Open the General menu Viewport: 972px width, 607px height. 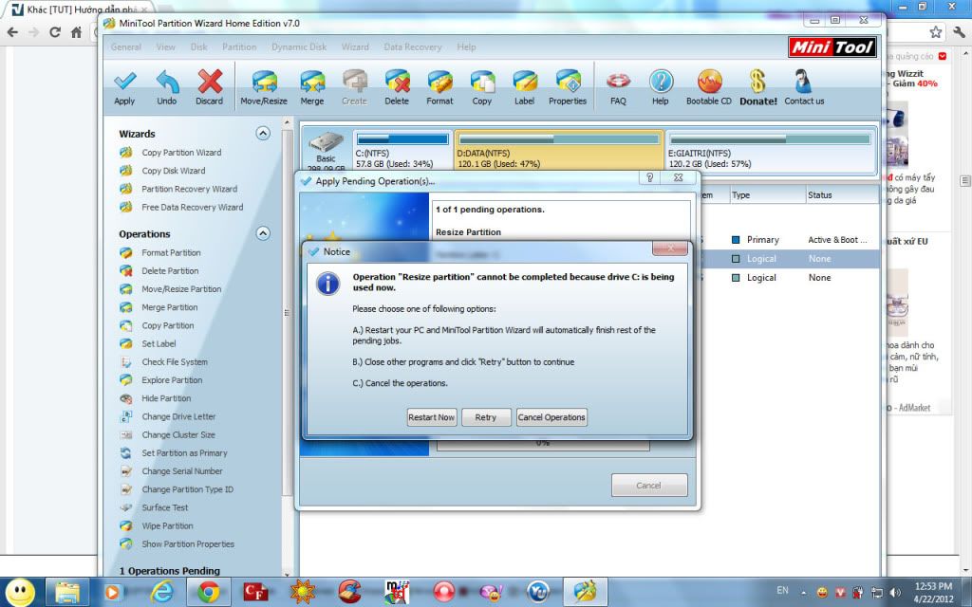coord(126,47)
